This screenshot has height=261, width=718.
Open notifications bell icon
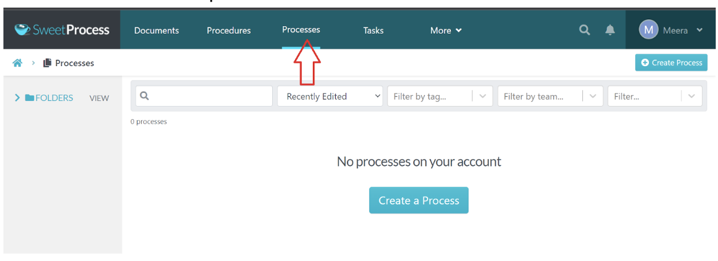(x=610, y=30)
